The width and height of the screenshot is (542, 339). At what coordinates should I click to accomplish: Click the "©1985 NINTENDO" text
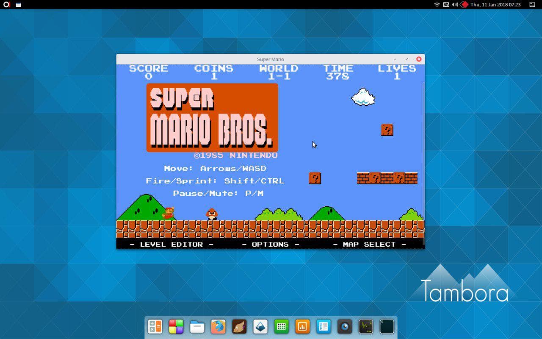[x=236, y=155]
